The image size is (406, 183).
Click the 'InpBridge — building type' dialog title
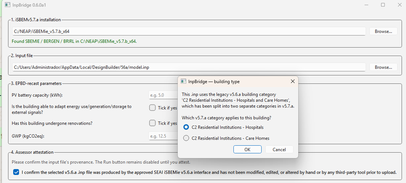tap(214, 82)
